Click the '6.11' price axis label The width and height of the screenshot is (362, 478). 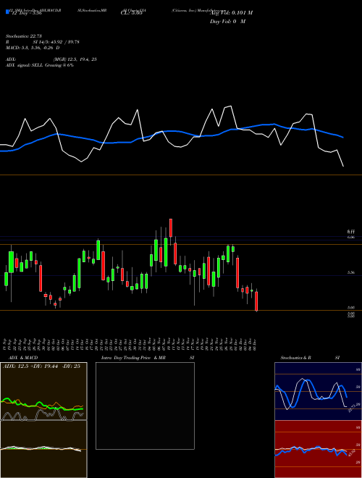click(x=350, y=232)
